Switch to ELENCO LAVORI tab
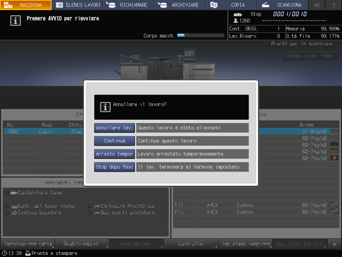Viewport: 342px width, 257px height. [77, 5]
